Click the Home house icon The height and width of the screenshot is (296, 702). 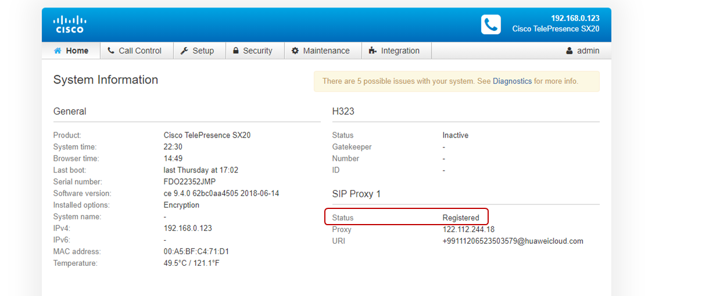[x=58, y=51]
